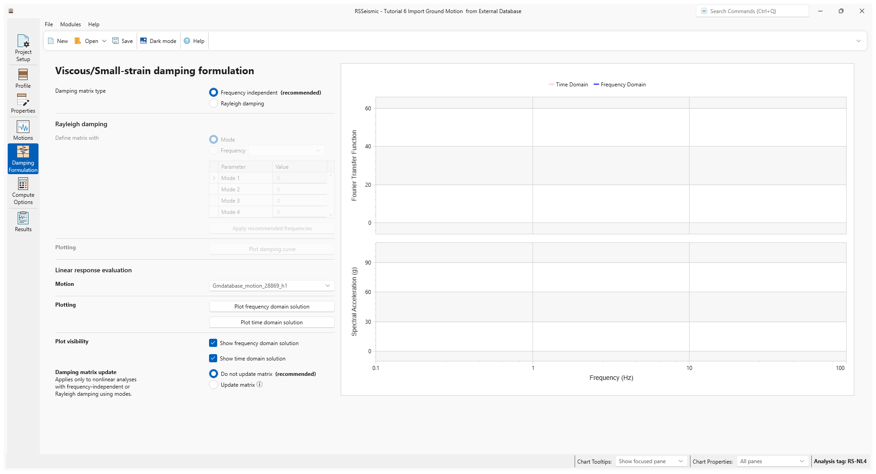Click the Save toolbar icon
This screenshot has height=474, width=876.
(x=116, y=41)
